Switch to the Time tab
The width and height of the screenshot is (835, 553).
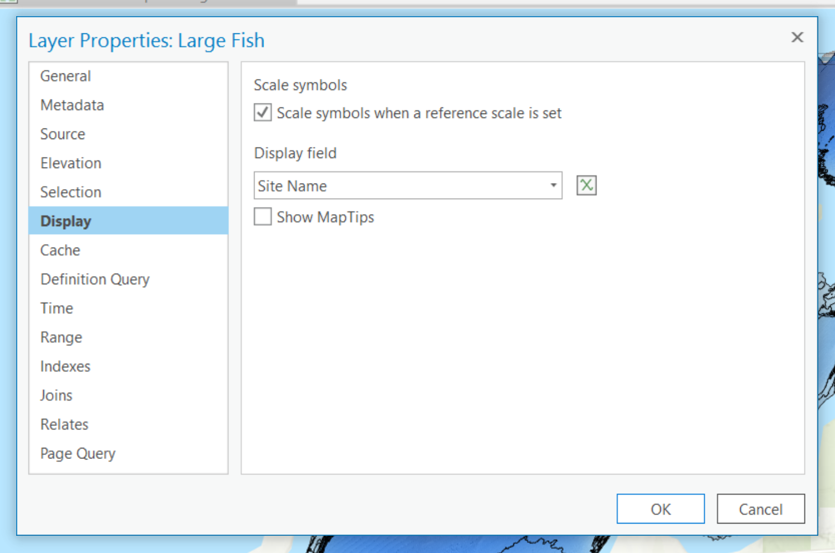tap(56, 308)
